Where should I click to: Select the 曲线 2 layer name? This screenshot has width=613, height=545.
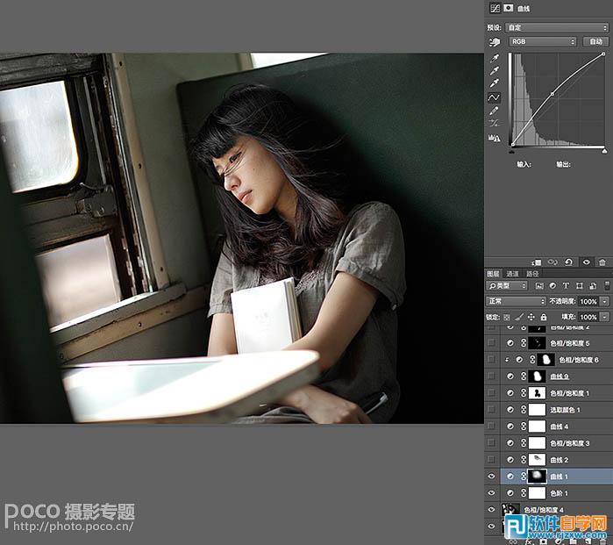(559, 460)
